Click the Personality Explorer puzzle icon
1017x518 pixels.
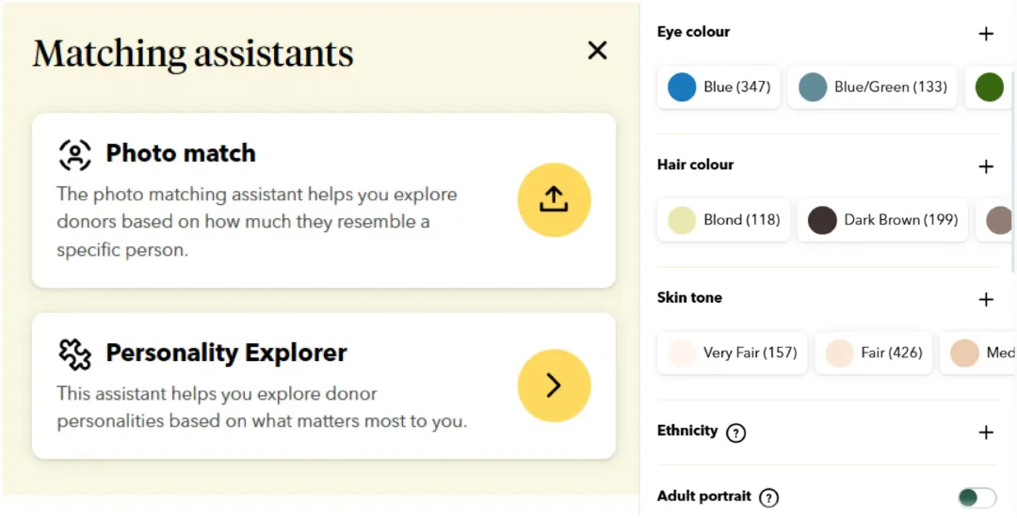point(75,353)
